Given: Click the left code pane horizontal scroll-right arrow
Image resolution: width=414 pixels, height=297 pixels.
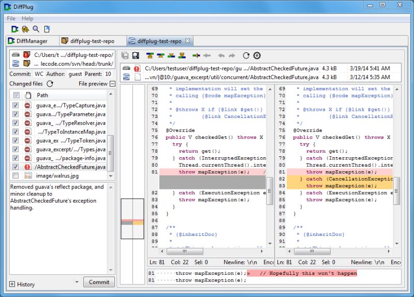Looking at the screenshot, I should click(x=262, y=251).
